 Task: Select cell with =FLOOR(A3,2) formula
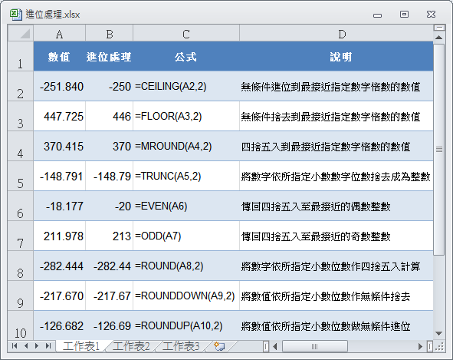click(x=186, y=116)
